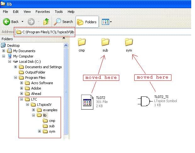The width and height of the screenshot is (195, 153).
Task: Click lib window title bar icon
Action: (x=3, y=4)
